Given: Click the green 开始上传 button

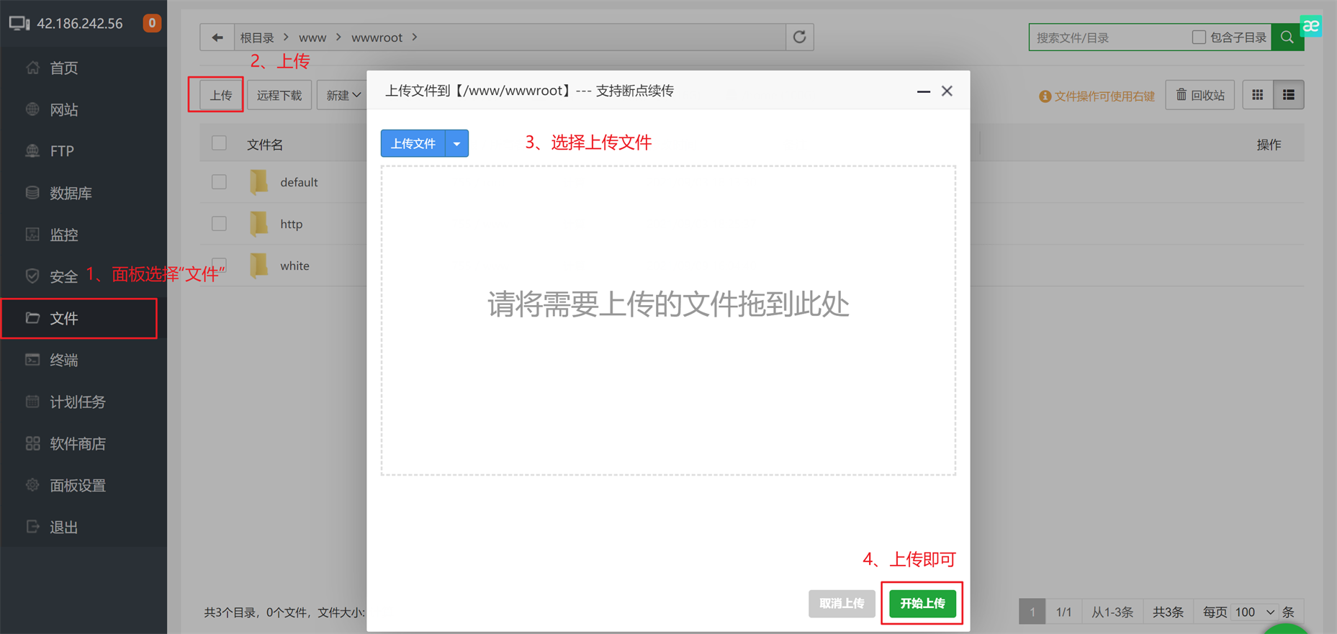Looking at the screenshot, I should pyautogui.click(x=922, y=603).
